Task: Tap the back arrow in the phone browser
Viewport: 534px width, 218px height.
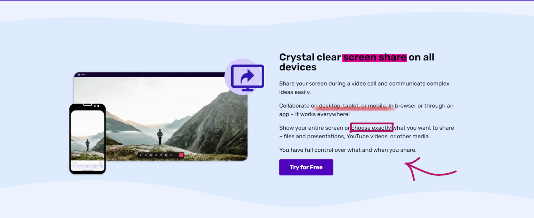Action: [73, 166]
